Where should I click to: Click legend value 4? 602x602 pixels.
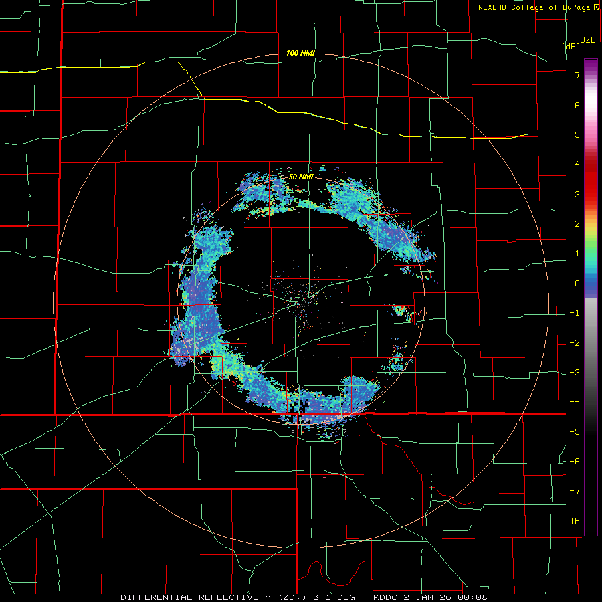(x=577, y=165)
